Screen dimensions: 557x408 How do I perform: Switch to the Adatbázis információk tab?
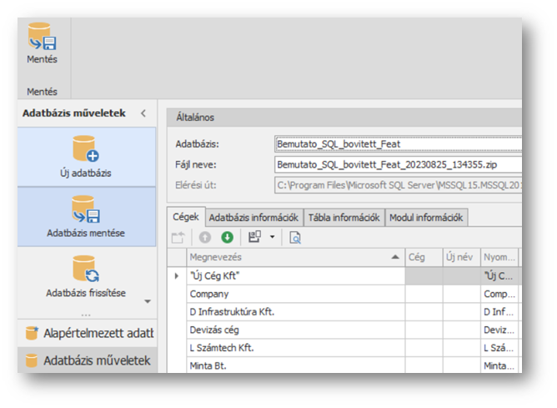tap(253, 218)
